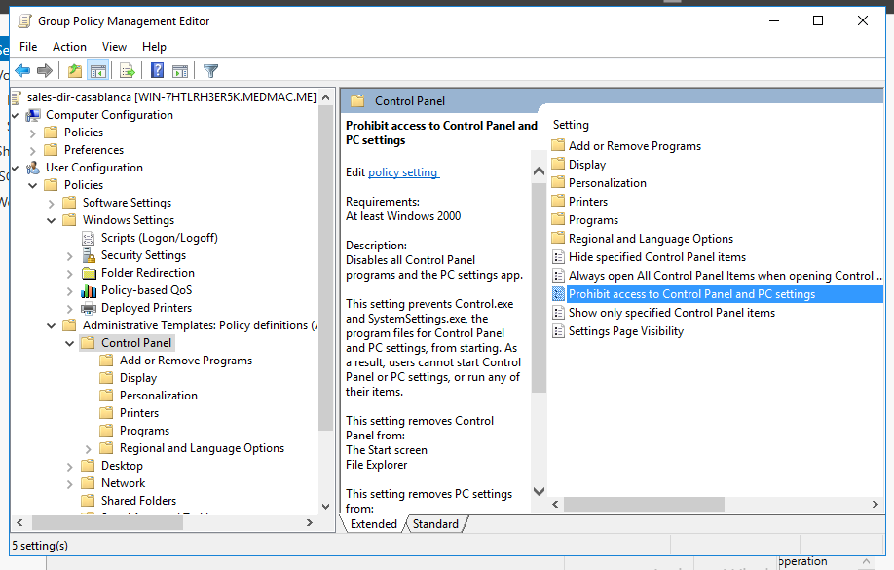This screenshot has height=570, width=894.
Task: Click the Export List toolbar icon
Action: pos(127,69)
